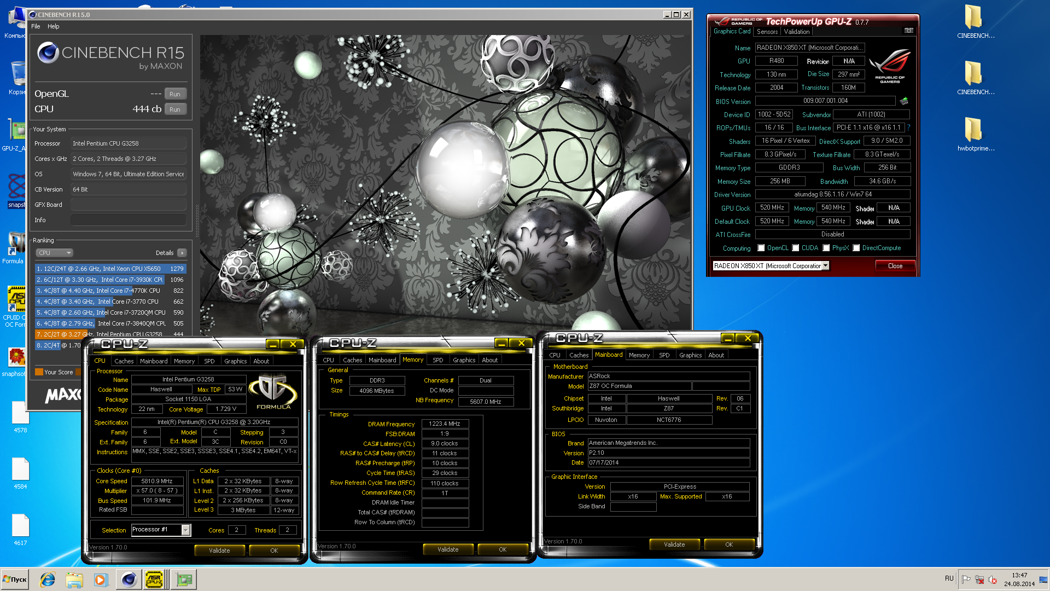Click the GFX Board info field
Screen dimensions: 1050x591
pyautogui.click(x=129, y=205)
